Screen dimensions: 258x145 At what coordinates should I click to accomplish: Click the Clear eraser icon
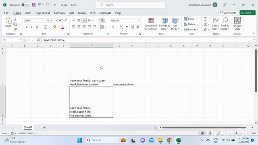click(x=205, y=29)
